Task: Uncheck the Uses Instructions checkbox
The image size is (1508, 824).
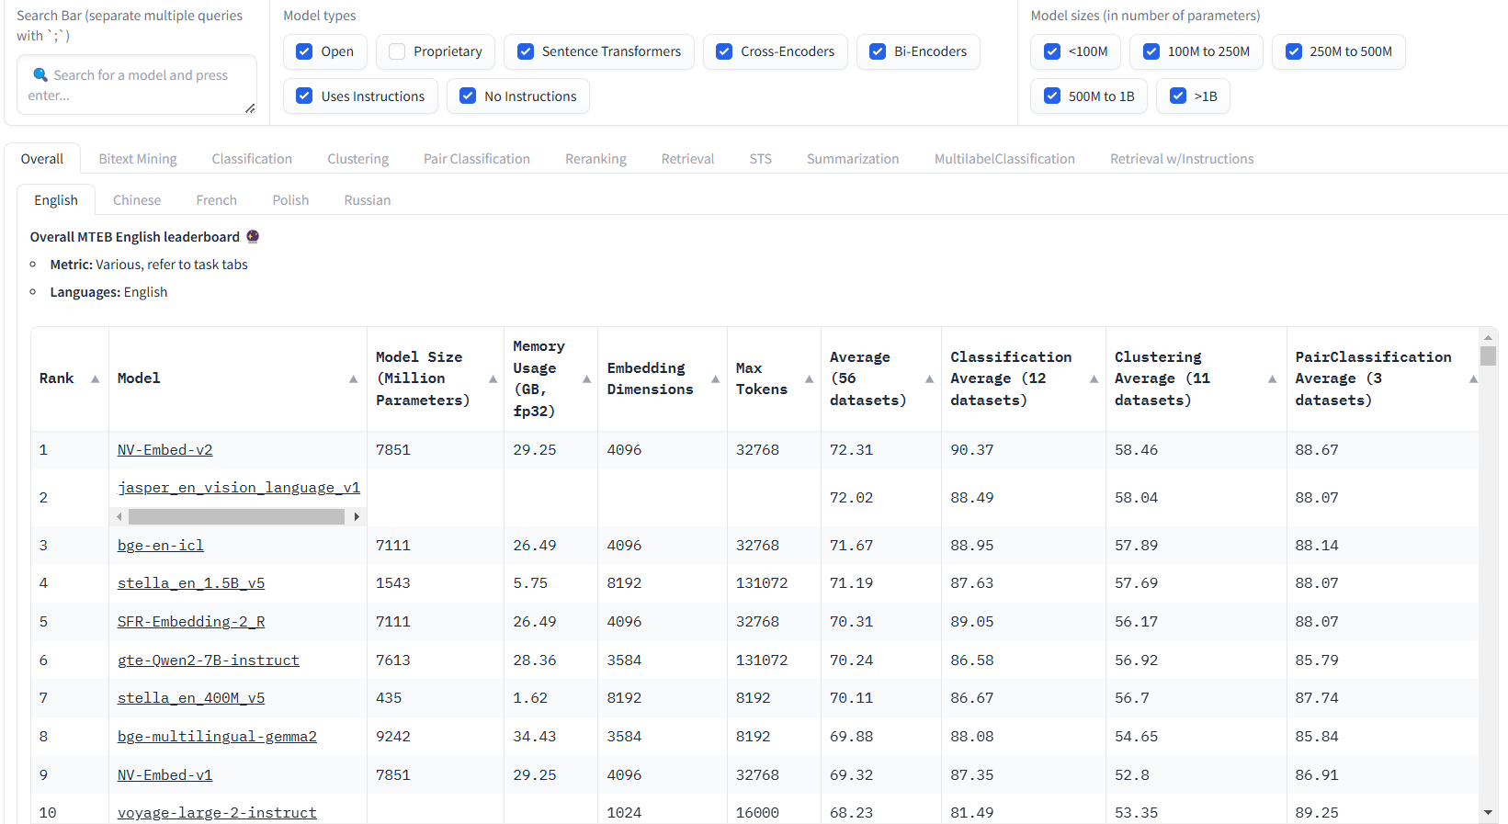Action: click(x=304, y=96)
